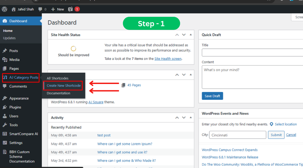
Task: Open WordPress Campus Connect Expands article
Action: [x=230, y=150]
